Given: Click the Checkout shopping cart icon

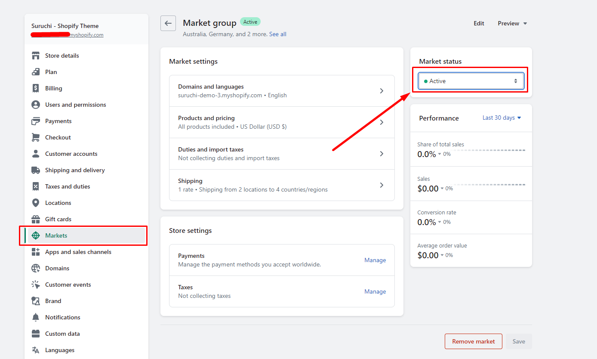Looking at the screenshot, I should [x=36, y=137].
